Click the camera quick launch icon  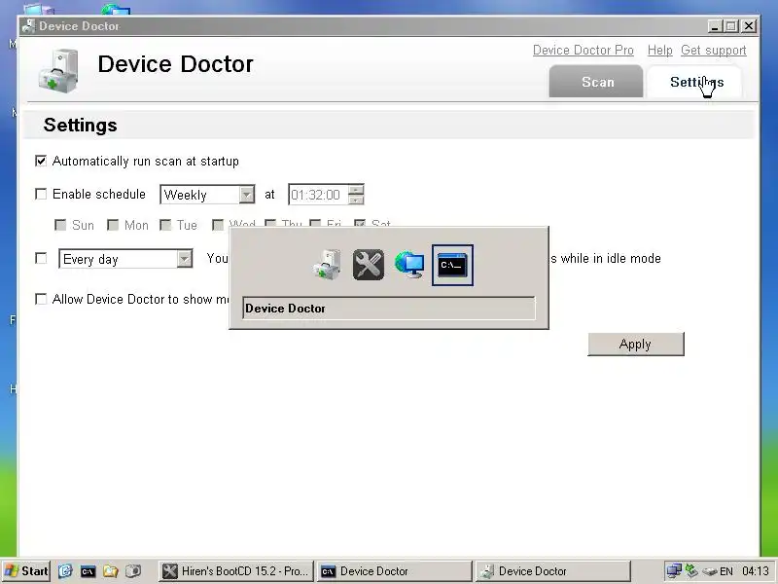click(133, 571)
